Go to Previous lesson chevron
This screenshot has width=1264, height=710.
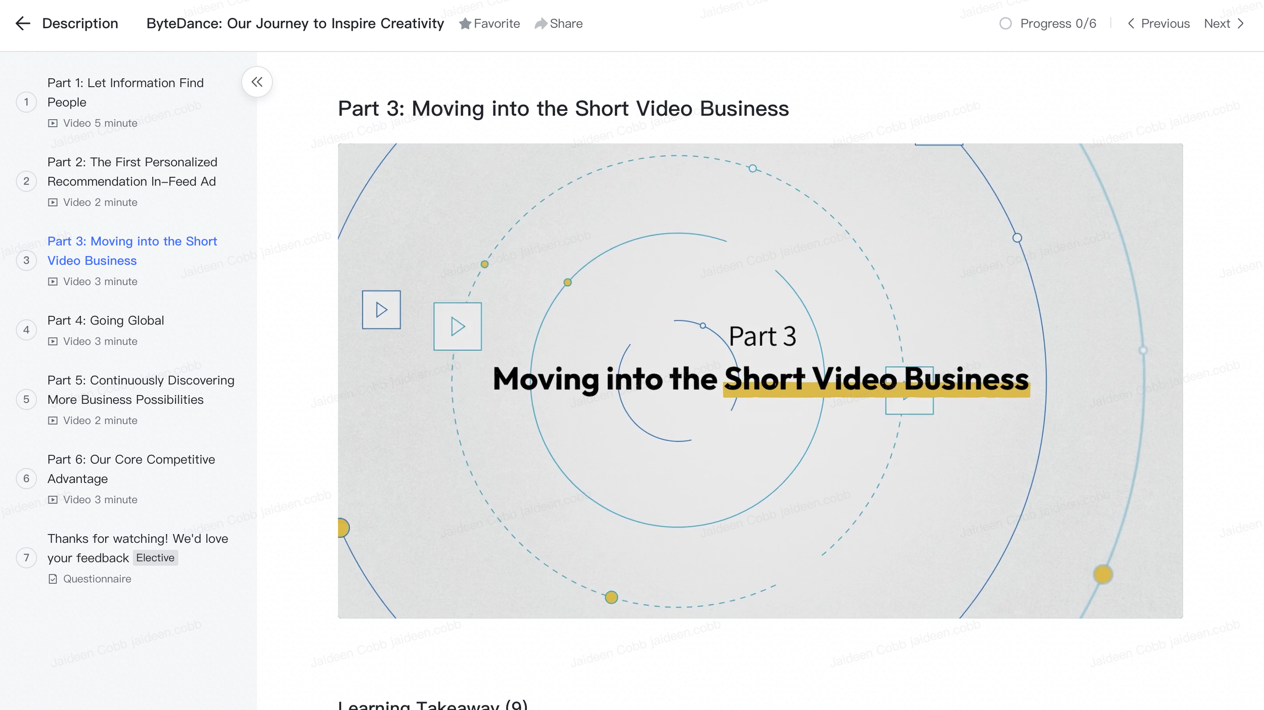click(x=1132, y=24)
